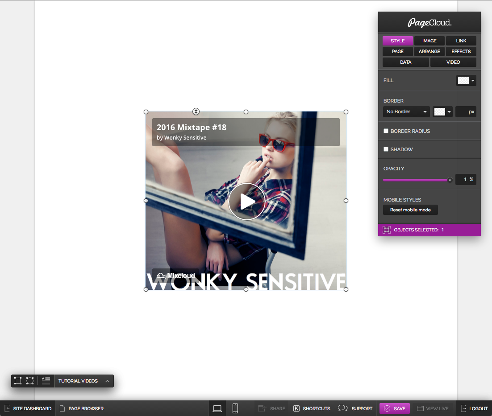Screen dimensions: 492x416
Task: Click the Wonky Sensitive artist name
Action: point(185,137)
